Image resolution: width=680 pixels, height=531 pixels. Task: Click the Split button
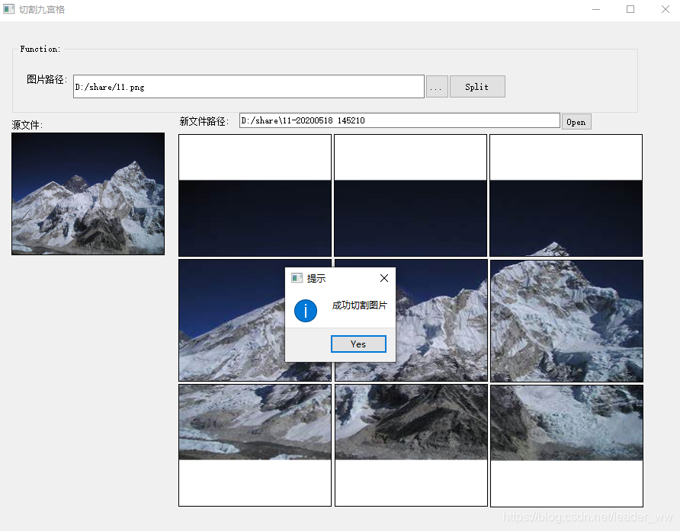477,87
